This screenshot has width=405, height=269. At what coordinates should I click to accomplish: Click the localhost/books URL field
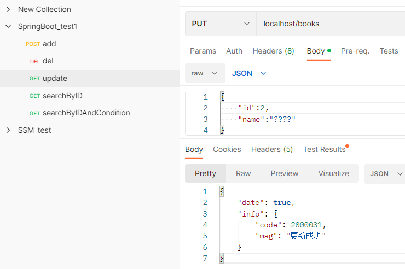pos(328,24)
